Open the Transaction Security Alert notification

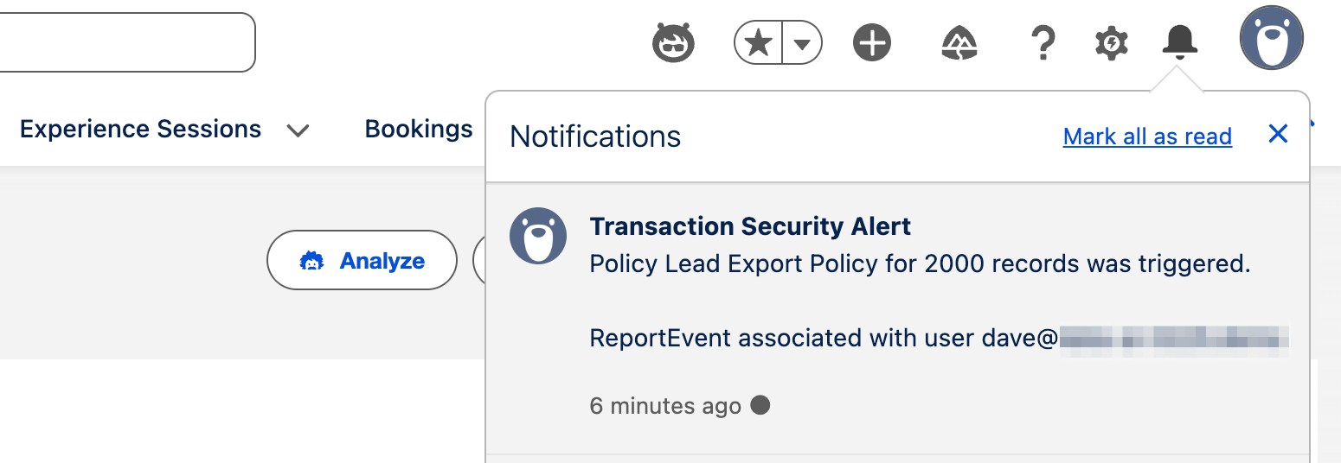click(x=750, y=227)
